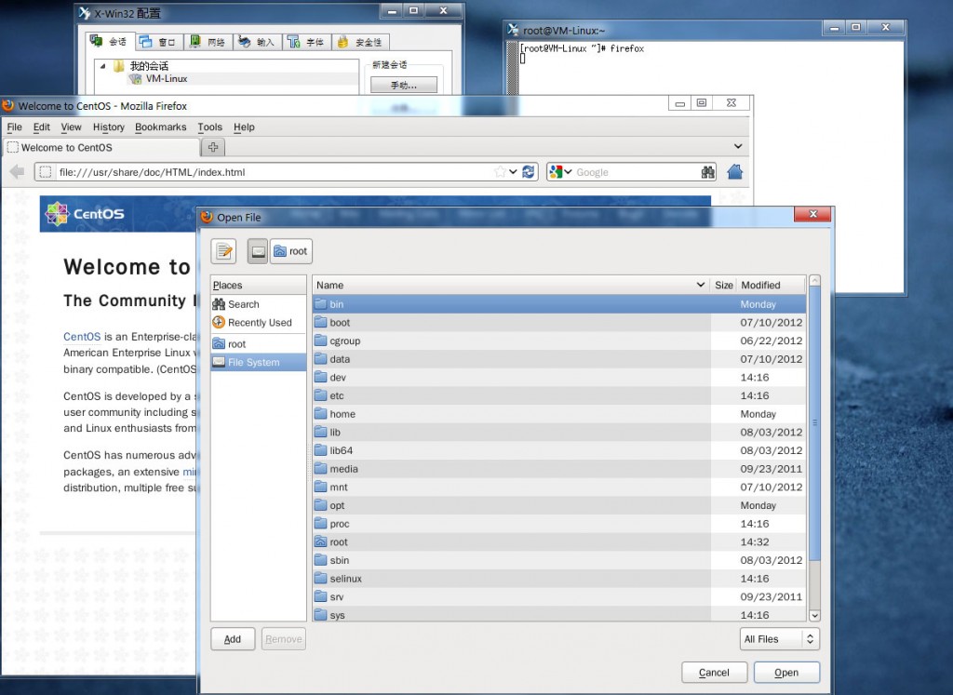Screen dimensions: 953x695
Task: Select the bin folder
Action: [559, 303]
